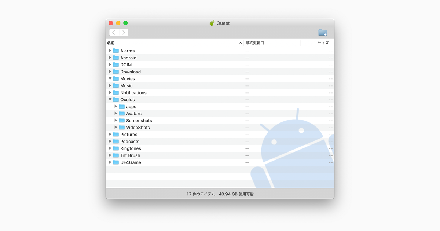Viewport: 440px width, 231px height.
Task: Select the Tilt Brush folder name
Action: pos(130,155)
